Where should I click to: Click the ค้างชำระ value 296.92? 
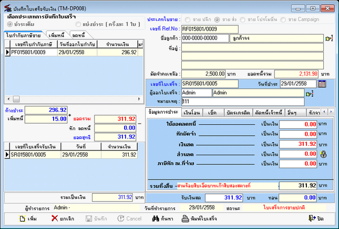click(46, 110)
